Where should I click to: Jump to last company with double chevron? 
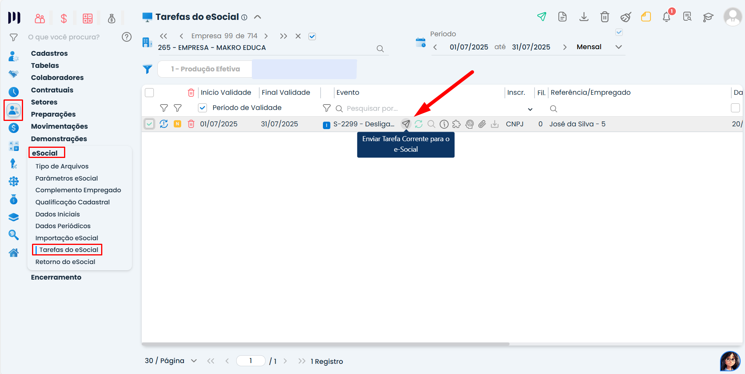pyautogui.click(x=283, y=36)
